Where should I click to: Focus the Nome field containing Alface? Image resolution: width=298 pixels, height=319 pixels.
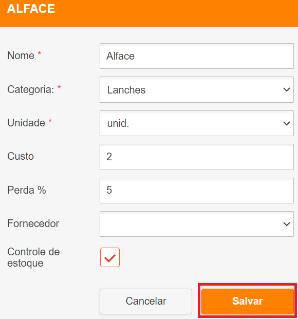coord(197,56)
